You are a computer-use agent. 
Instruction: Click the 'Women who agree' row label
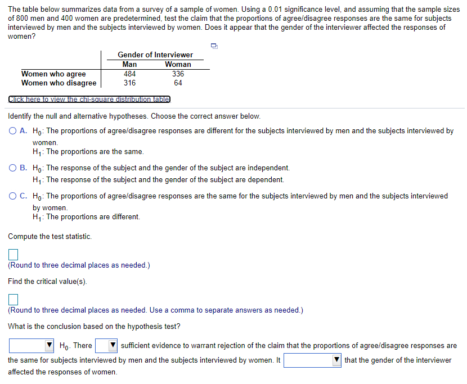(53, 74)
